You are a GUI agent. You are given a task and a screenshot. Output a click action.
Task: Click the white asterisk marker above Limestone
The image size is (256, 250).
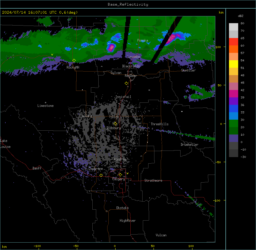click(45, 103)
